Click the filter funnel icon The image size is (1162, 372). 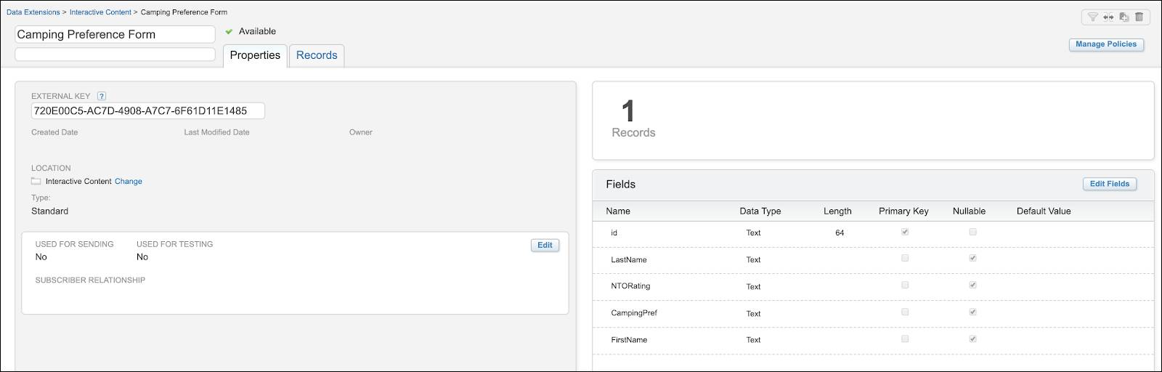coord(1092,17)
